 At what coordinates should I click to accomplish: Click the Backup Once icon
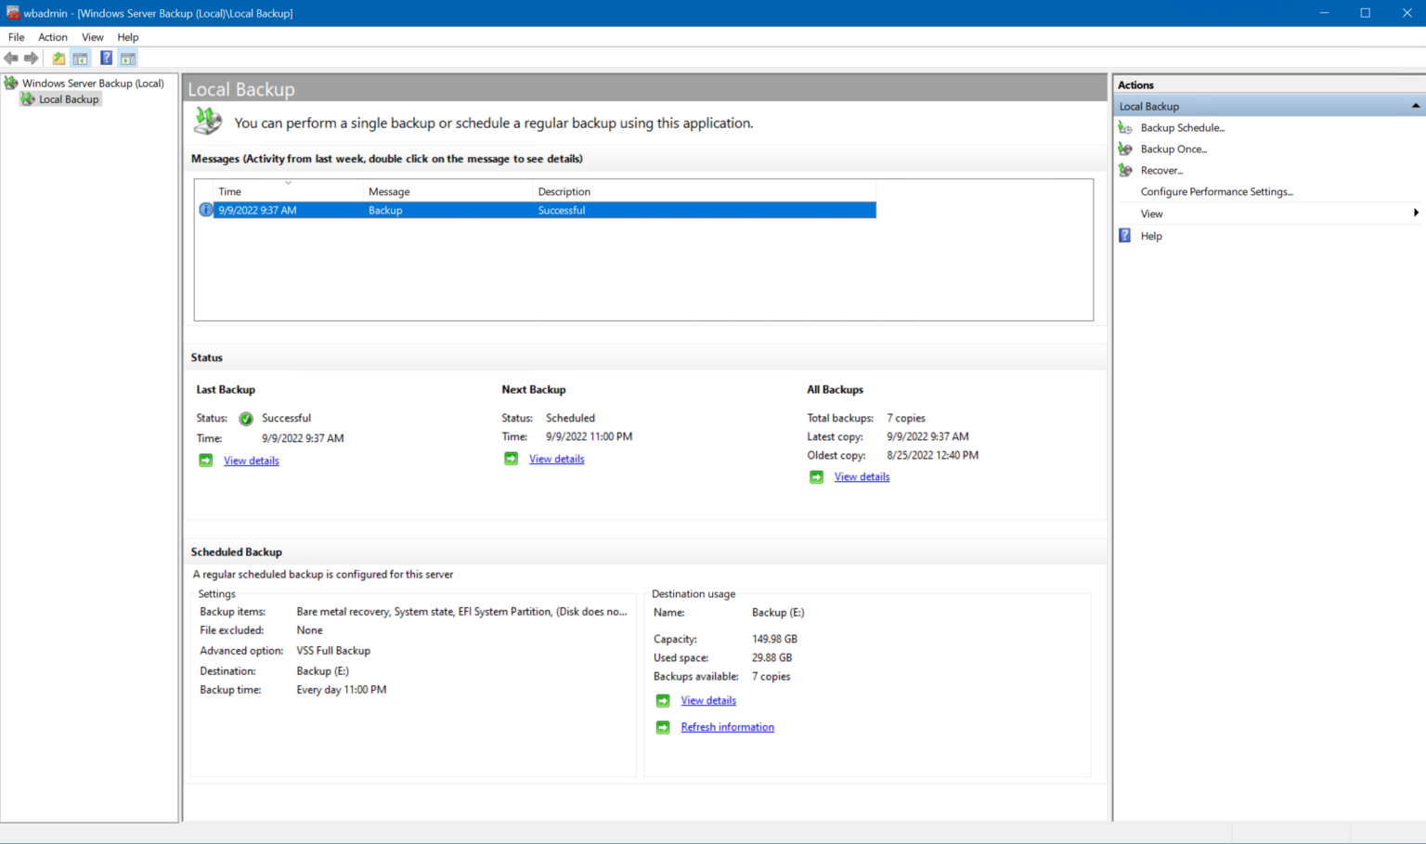click(1124, 149)
